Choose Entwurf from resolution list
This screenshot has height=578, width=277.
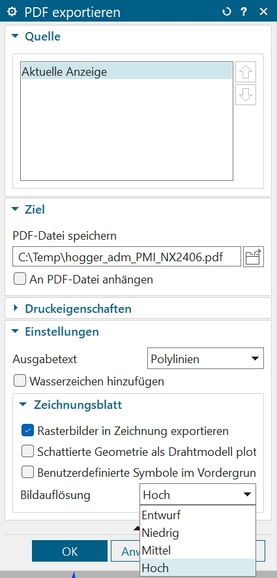click(x=197, y=515)
